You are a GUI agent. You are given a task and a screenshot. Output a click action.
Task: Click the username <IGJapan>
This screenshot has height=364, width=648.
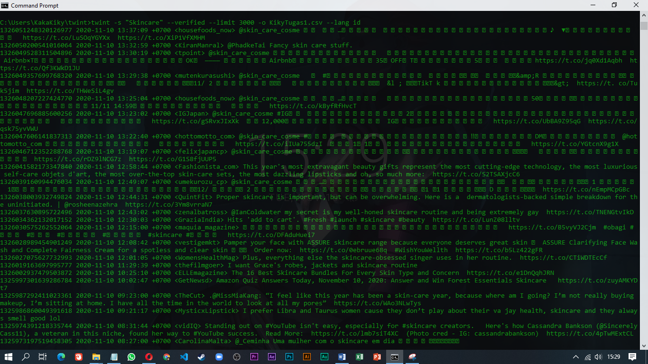tap(192, 114)
